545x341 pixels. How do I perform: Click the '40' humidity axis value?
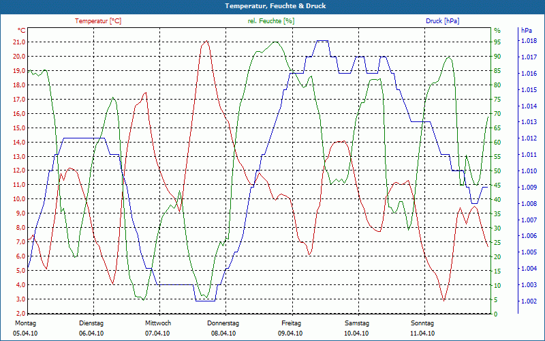[497, 199]
